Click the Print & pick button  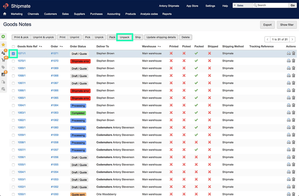point(21,37)
